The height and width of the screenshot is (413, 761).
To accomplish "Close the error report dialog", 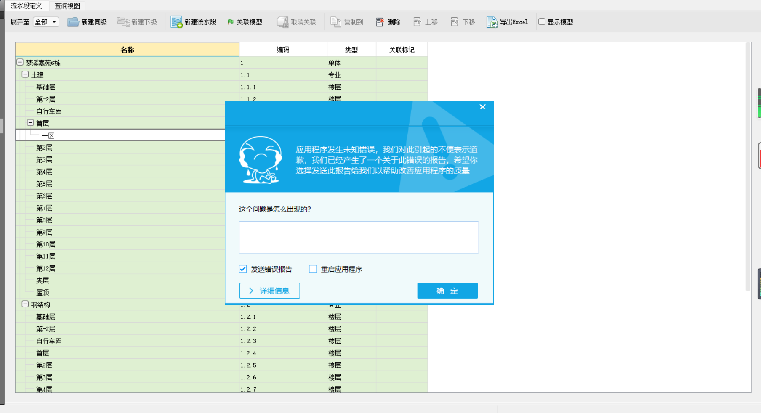I will point(482,107).
